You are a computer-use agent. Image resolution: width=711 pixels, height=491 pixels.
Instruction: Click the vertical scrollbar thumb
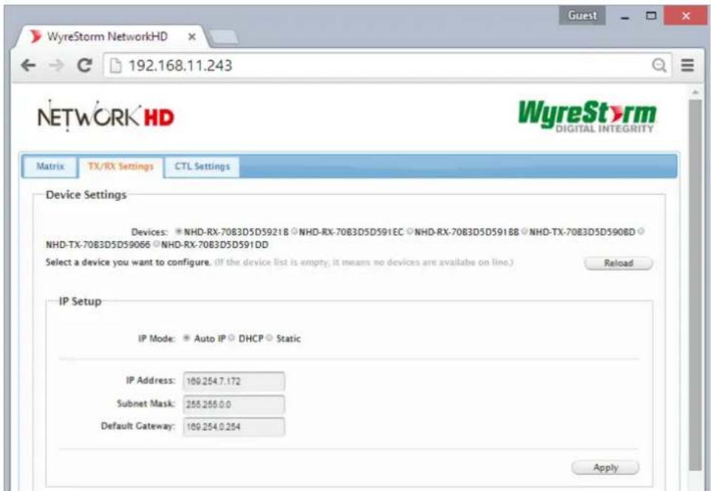[695, 285]
